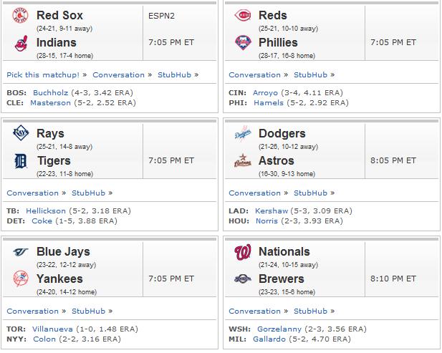Open Hellickson's player page
The image size is (442, 353).
pyautogui.click(x=46, y=211)
